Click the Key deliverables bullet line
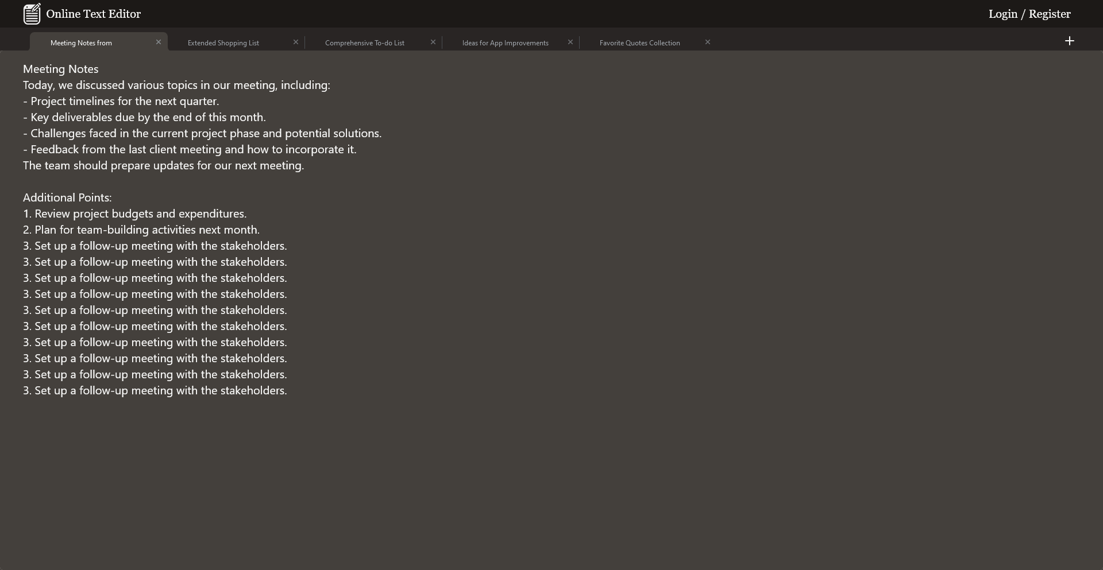This screenshot has height=570, width=1103. tap(145, 117)
